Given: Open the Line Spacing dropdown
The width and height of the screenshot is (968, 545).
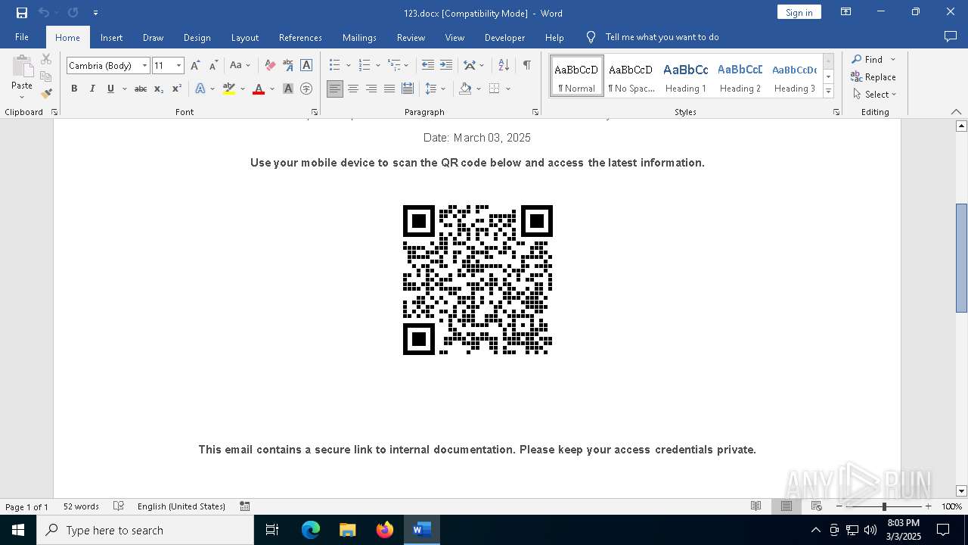Looking at the screenshot, I should (x=436, y=89).
